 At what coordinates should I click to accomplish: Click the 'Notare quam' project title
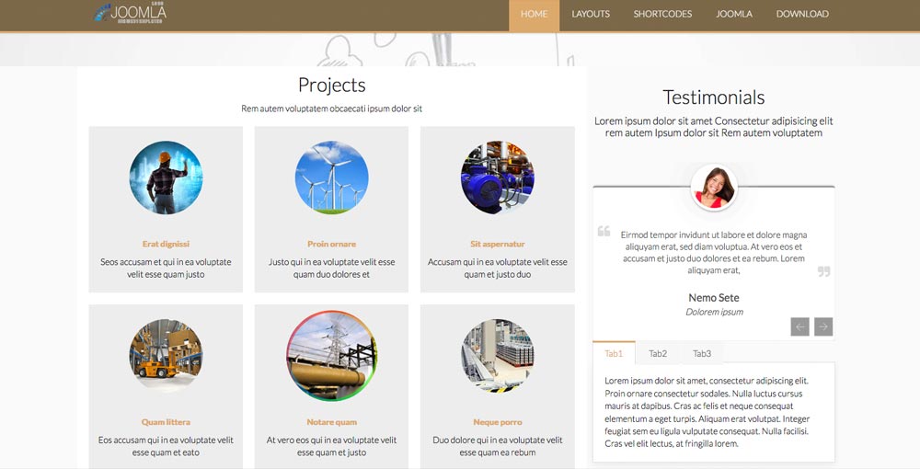pyautogui.click(x=331, y=423)
